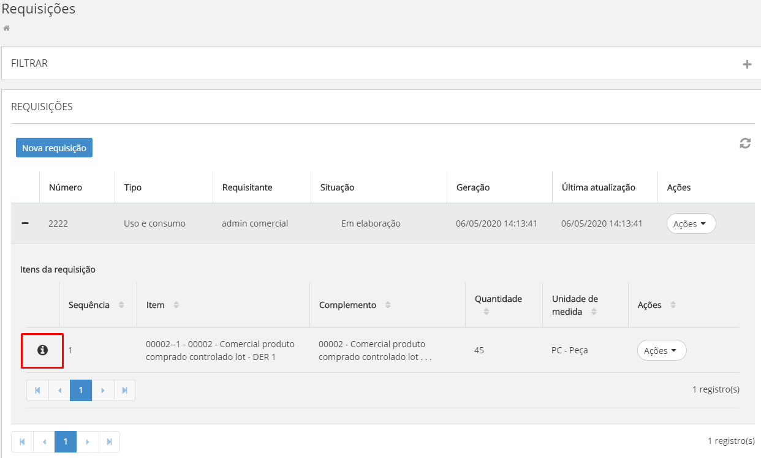Click the Nova requisição button
Image resolution: width=761 pixels, height=458 pixels.
pos(54,148)
